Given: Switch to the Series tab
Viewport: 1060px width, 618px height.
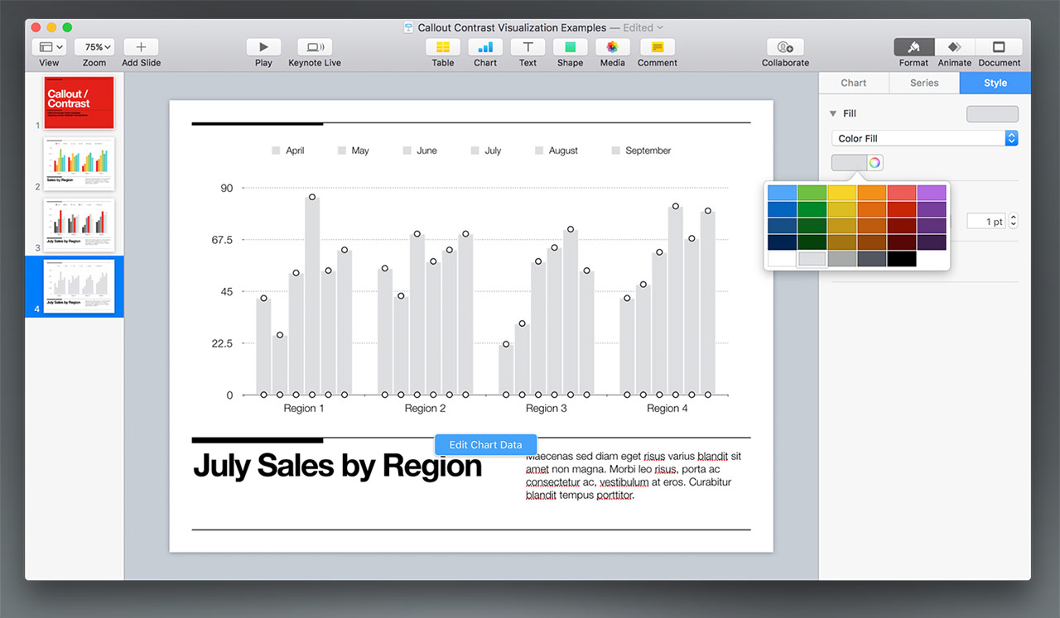Looking at the screenshot, I should (x=924, y=83).
